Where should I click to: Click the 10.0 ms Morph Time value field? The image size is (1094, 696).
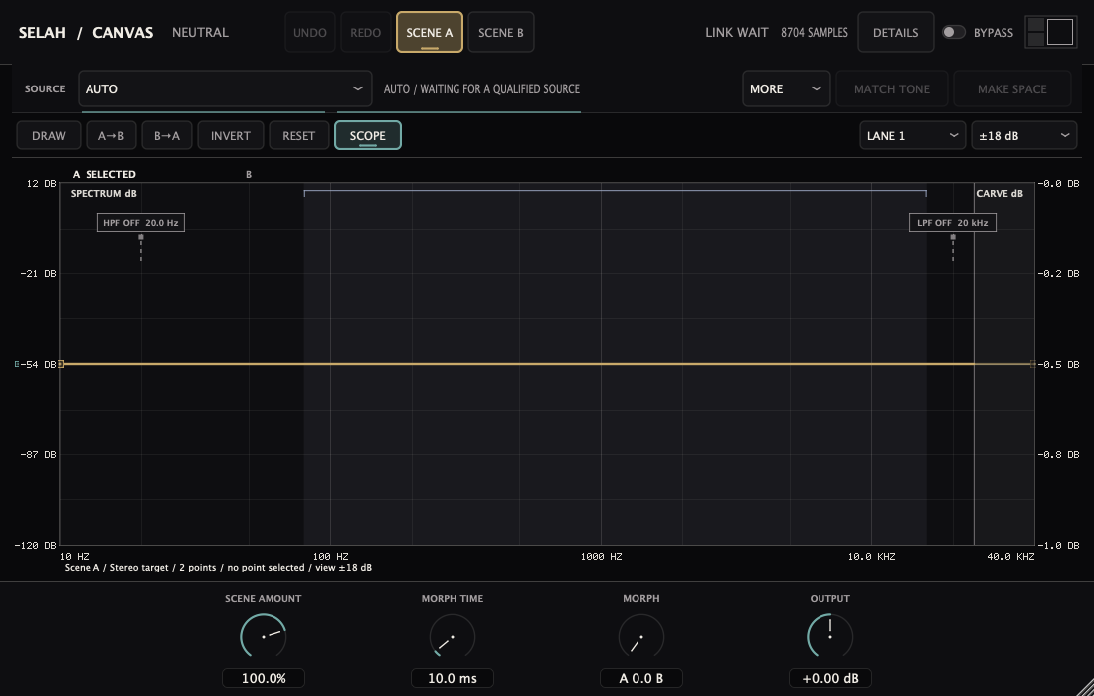(453, 678)
